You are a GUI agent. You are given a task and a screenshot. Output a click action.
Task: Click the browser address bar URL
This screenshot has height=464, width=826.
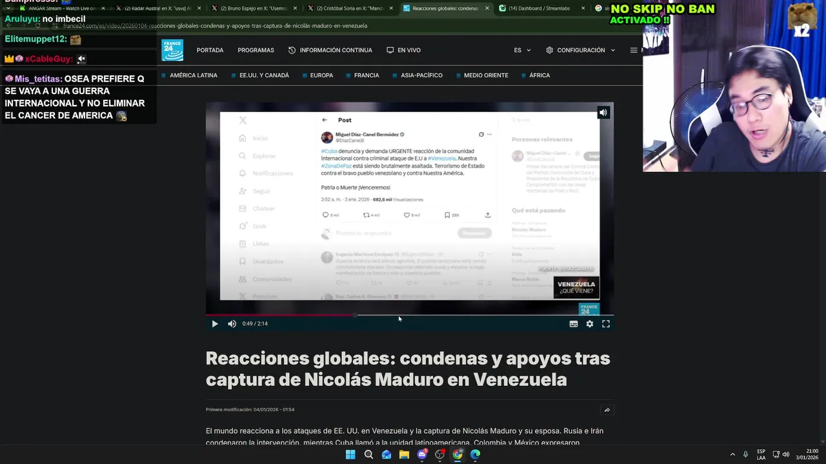pyautogui.click(x=215, y=26)
